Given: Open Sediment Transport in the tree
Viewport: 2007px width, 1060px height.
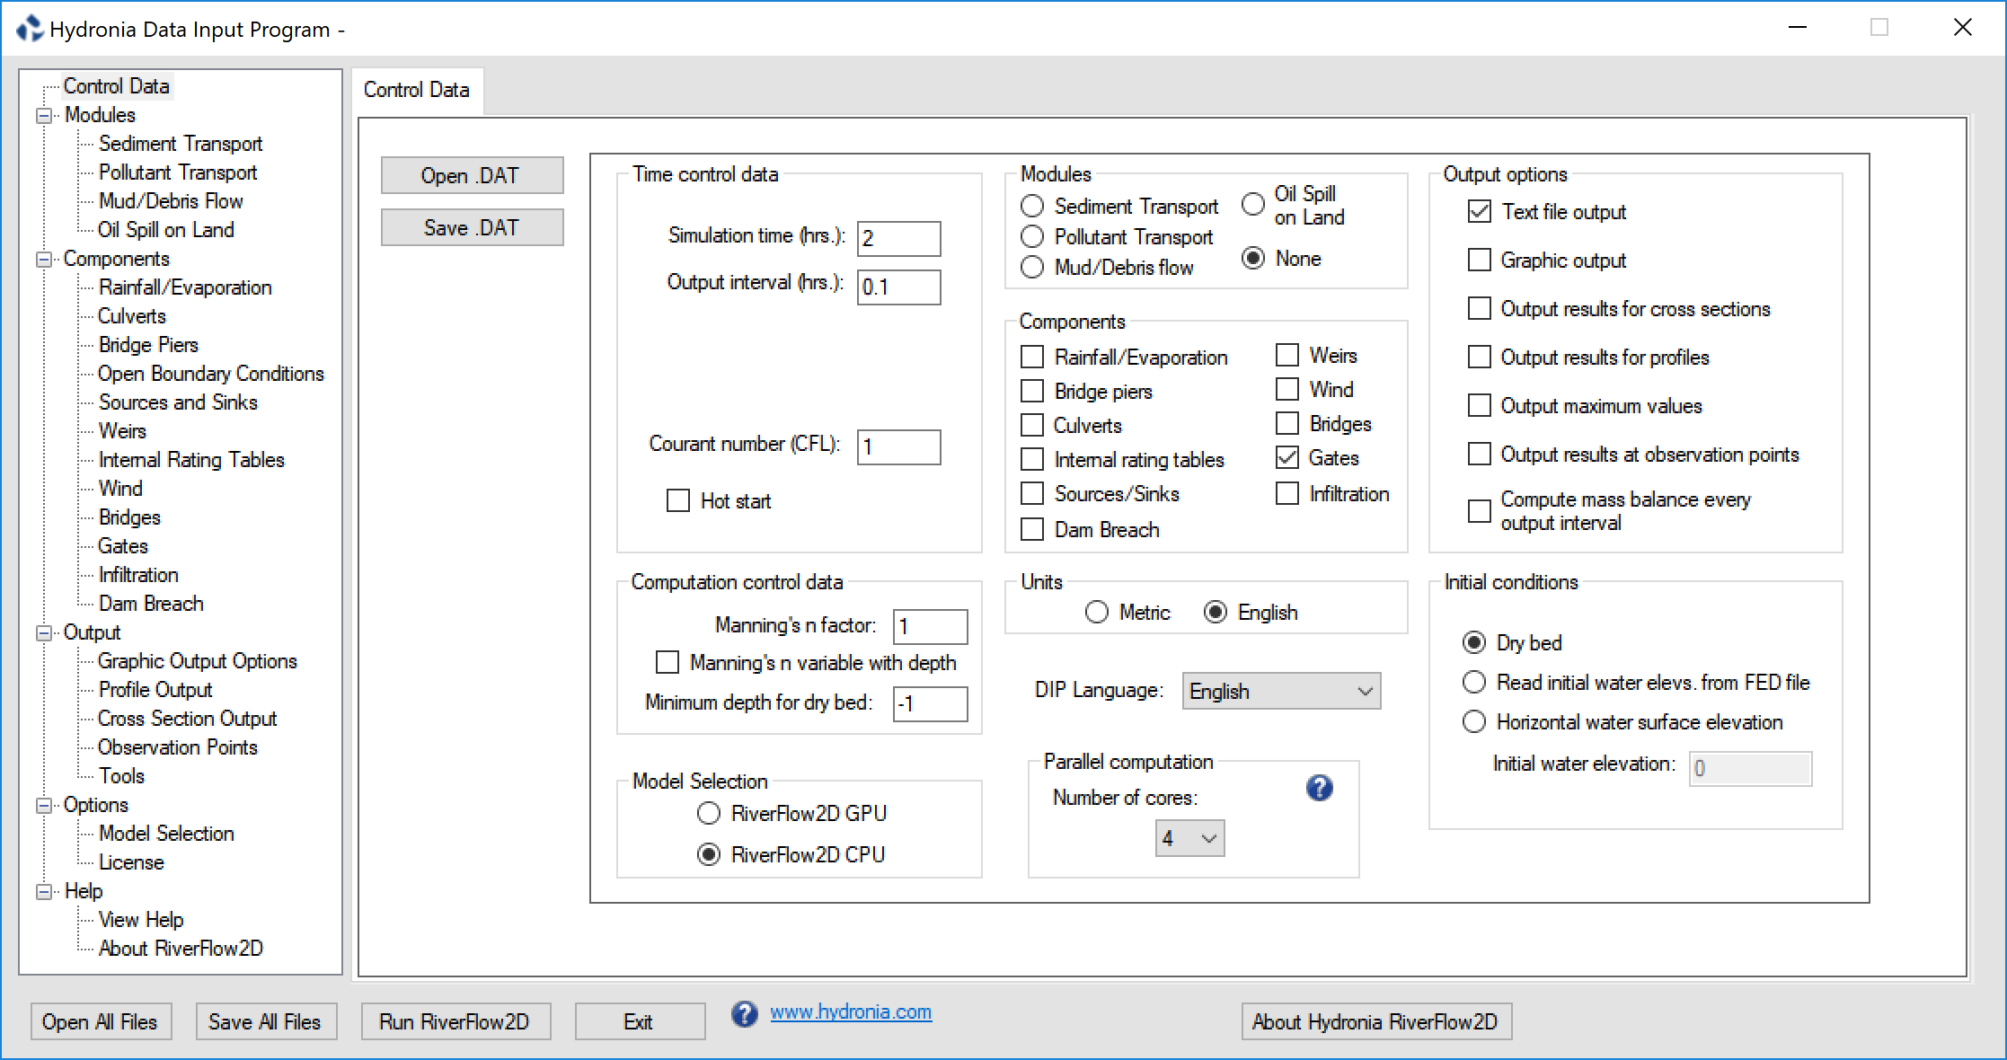Looking at the screenshot, I should click(181, 144).
